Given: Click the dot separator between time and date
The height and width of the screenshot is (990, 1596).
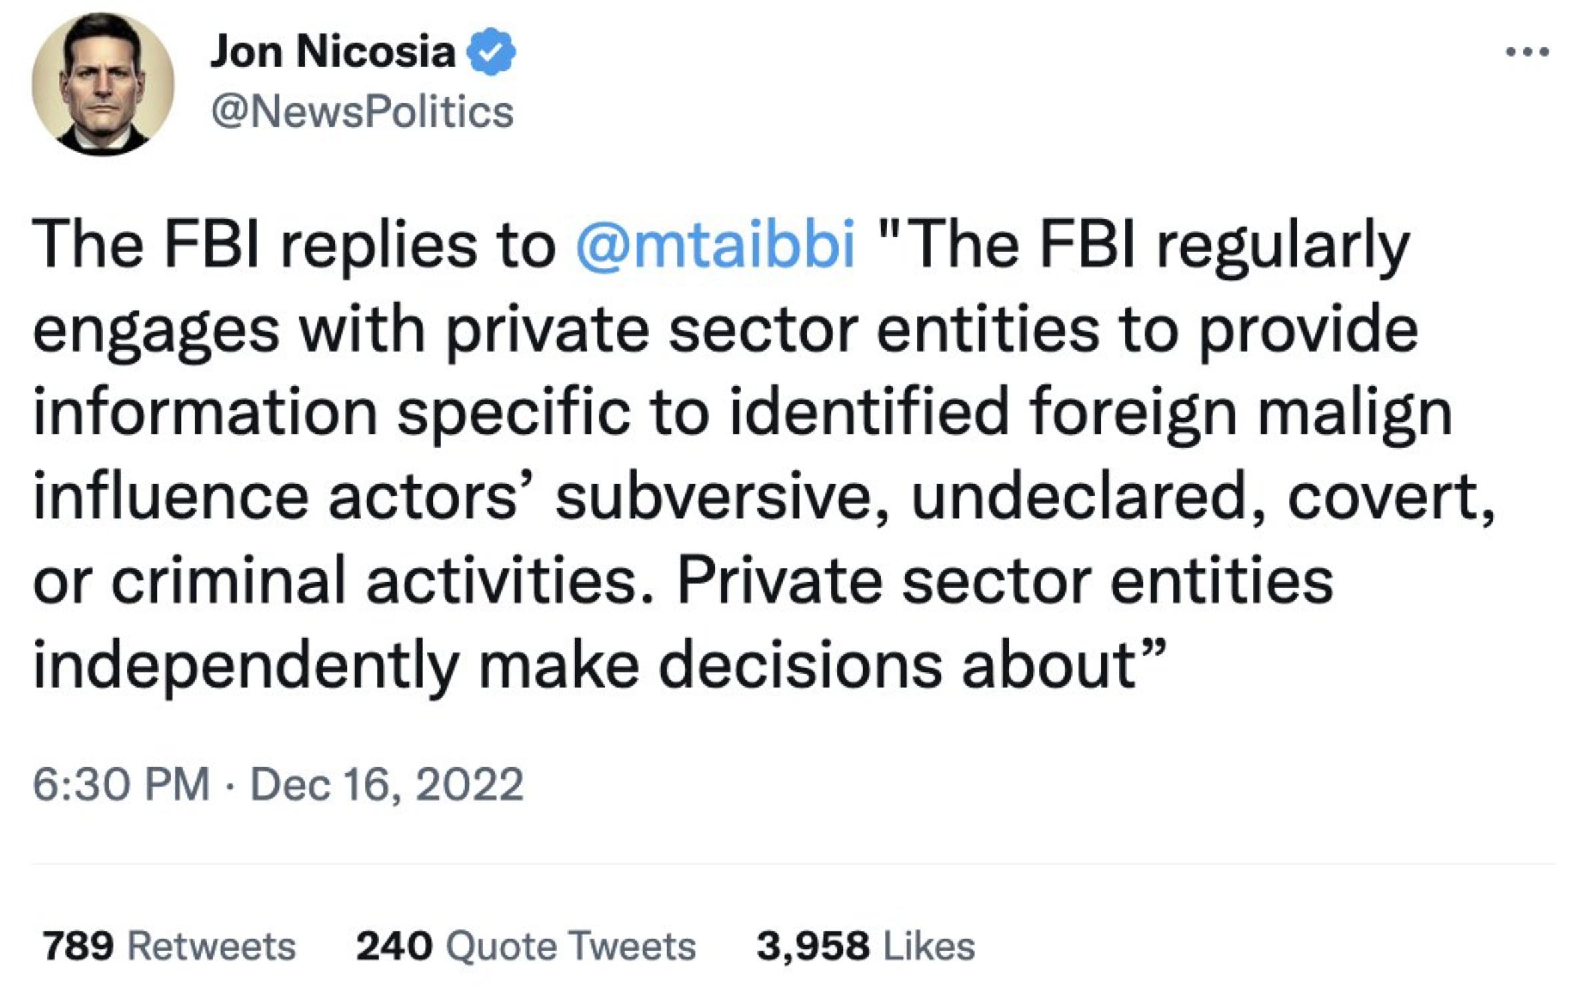Looking at the screenshot, I should pyautogui.click(x=230, y=786).
